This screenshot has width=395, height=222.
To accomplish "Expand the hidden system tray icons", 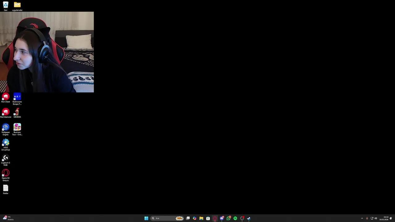I will coord(362,218).
